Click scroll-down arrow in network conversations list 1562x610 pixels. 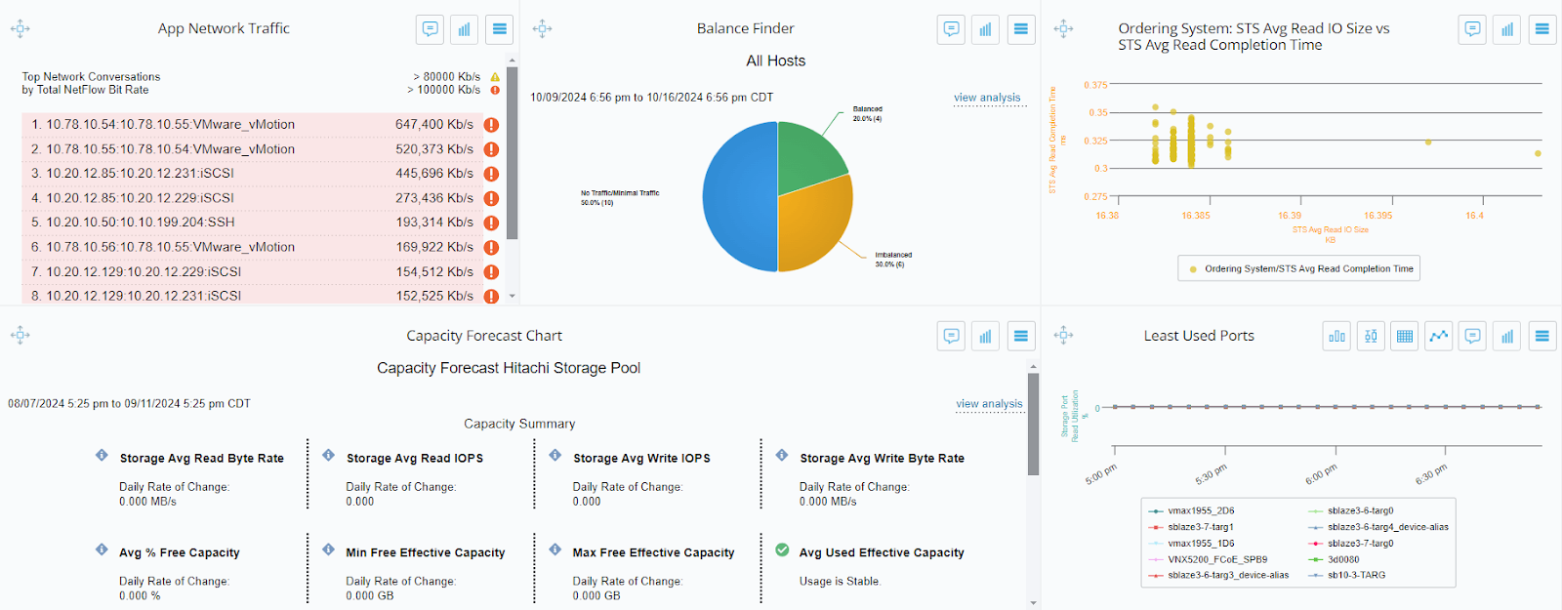click(x=513, y=296)
